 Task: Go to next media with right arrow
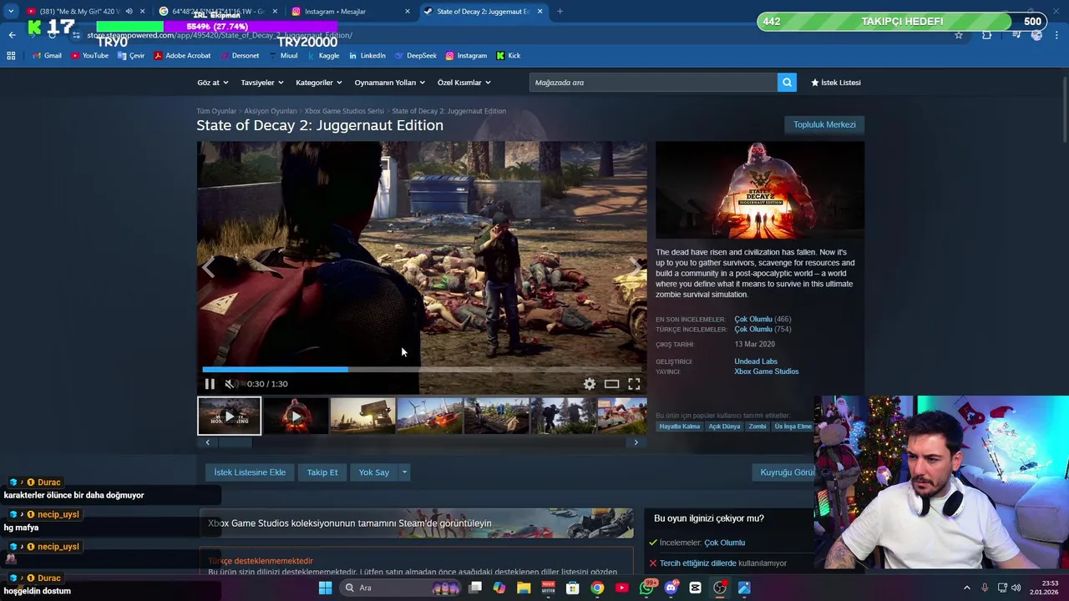636,266
